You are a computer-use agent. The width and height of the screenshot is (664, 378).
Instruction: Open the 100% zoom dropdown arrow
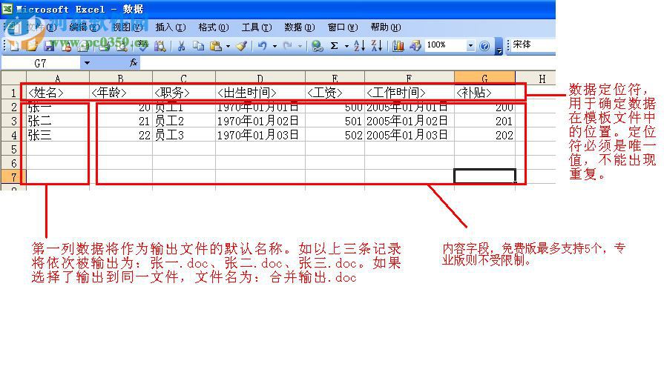pyautogui.click(x=470, y=45)
